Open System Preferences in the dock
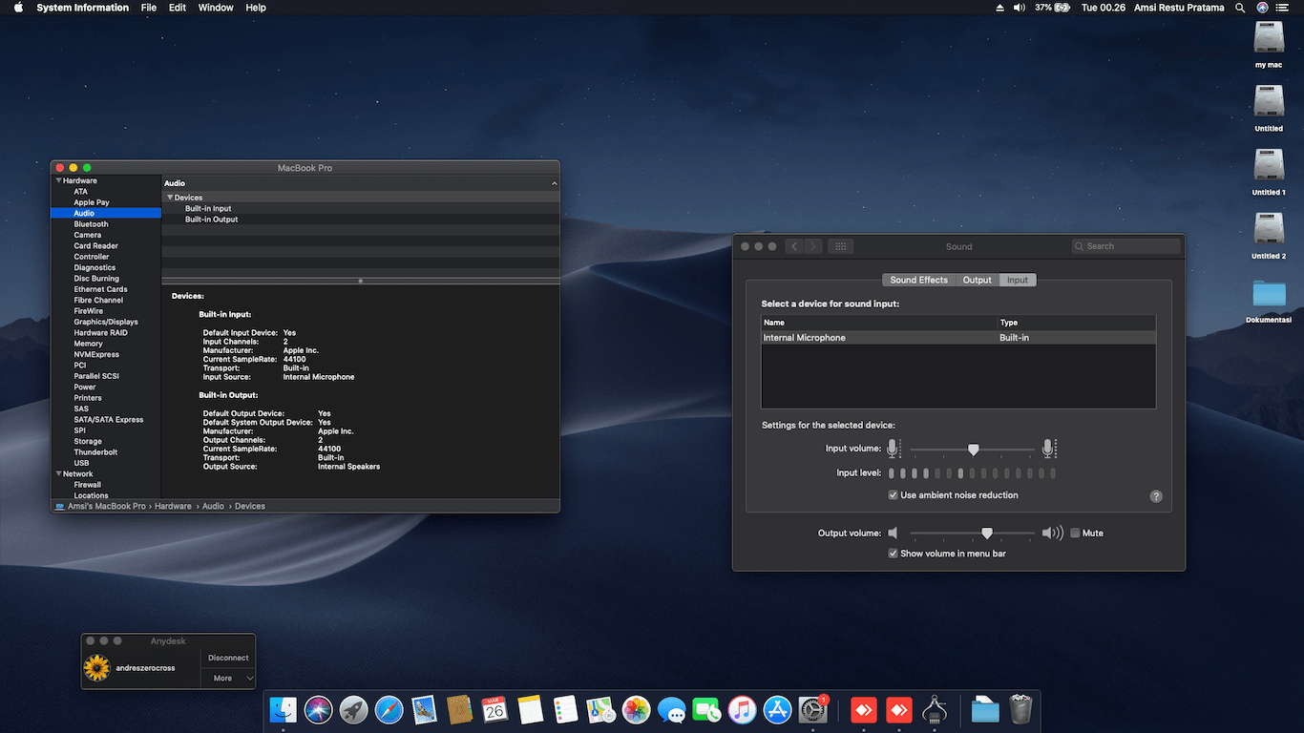This screenshot has height=733, width=1304. click(812, 710)
